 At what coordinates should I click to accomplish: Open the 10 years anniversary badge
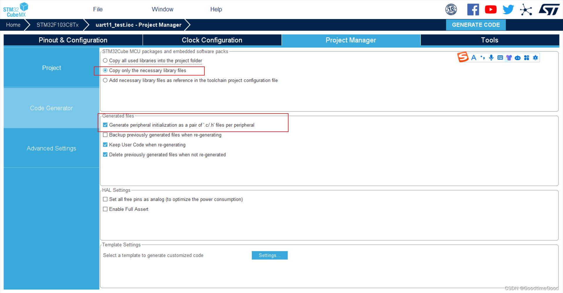click(451, 9)
